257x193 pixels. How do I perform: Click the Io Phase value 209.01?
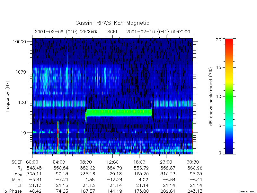pos(168,191)
